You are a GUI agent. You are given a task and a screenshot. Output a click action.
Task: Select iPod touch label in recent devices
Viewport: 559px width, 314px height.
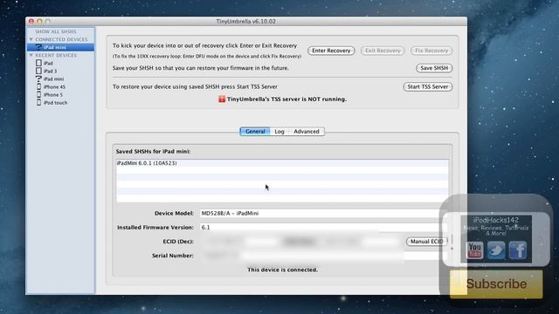click(x=55, y=103)
